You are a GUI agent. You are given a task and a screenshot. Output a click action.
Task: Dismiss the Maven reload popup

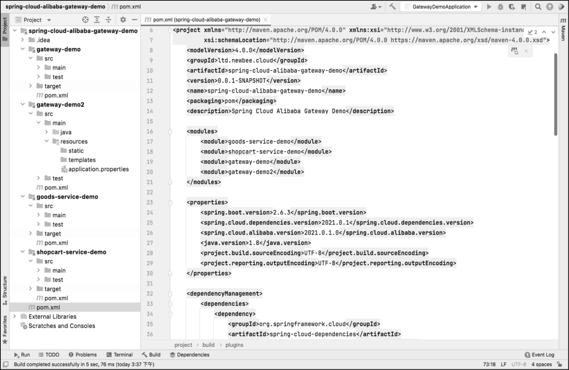click(x=526, y=51)
